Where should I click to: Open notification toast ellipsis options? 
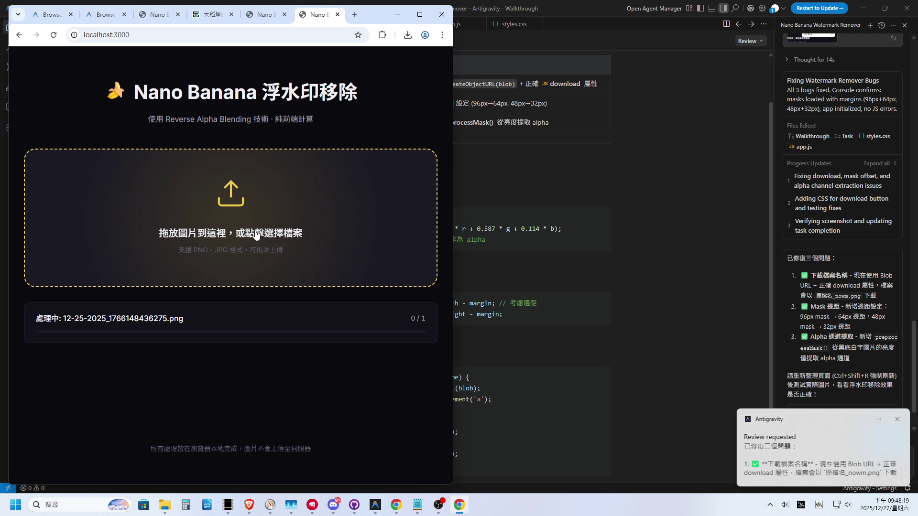(x=878, y=419)
